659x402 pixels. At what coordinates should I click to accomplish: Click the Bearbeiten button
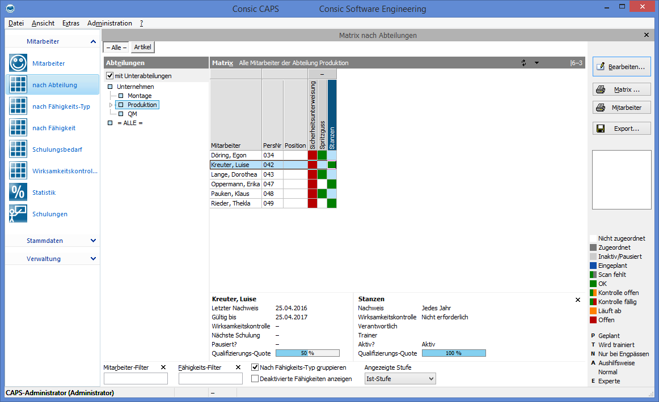click(621, 67)
